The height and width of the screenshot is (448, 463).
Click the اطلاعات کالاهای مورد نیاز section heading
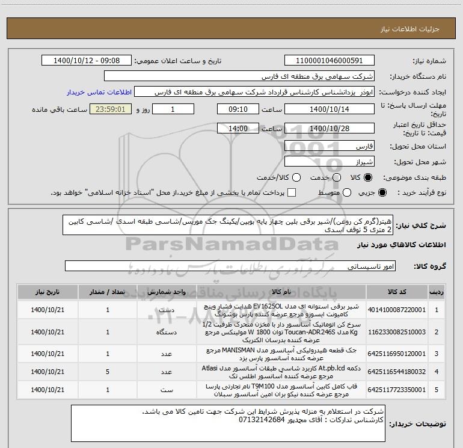point(401,245)
